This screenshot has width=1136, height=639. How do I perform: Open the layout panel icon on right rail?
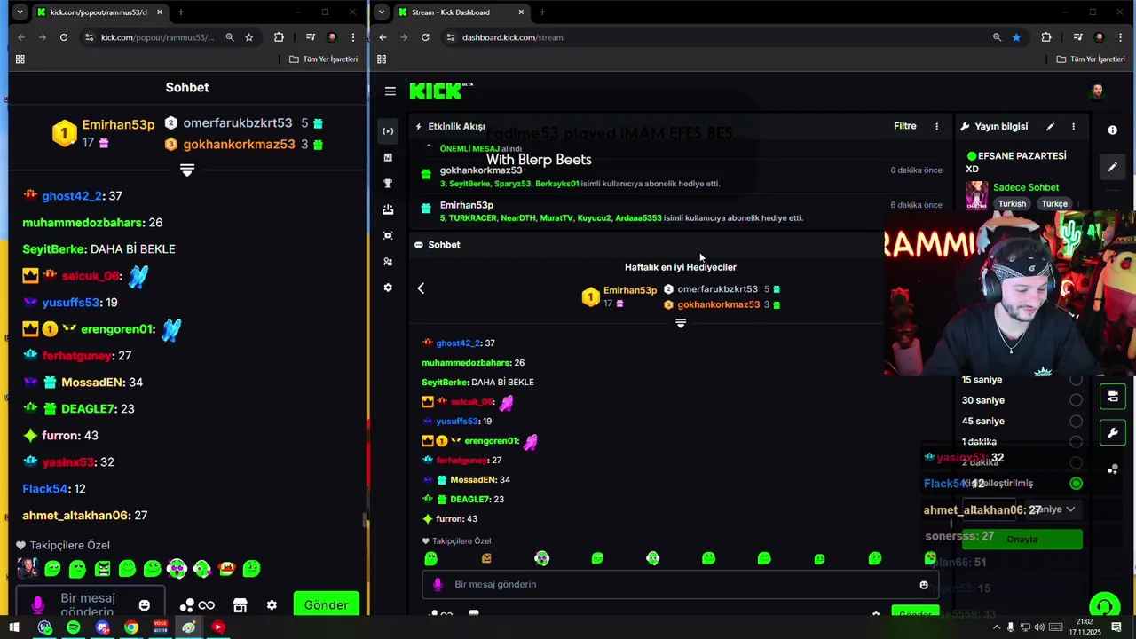pyautogui.click(x=1113, y=397)
